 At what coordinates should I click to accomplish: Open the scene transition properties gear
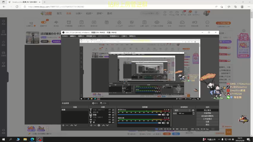[x=193, y=110]
